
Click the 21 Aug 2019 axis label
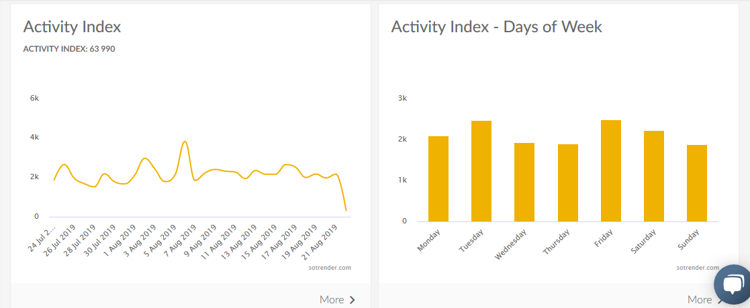click(322, 243)
